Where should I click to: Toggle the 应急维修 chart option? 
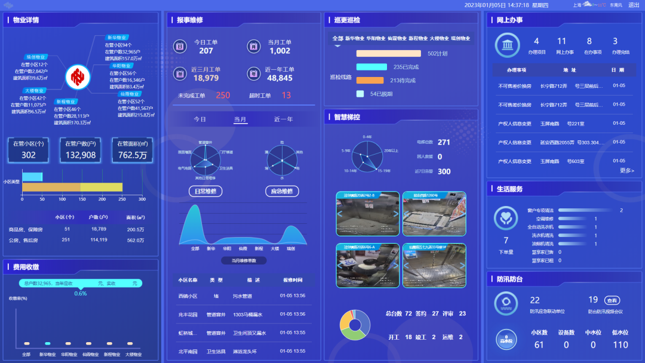click(282, 192)
